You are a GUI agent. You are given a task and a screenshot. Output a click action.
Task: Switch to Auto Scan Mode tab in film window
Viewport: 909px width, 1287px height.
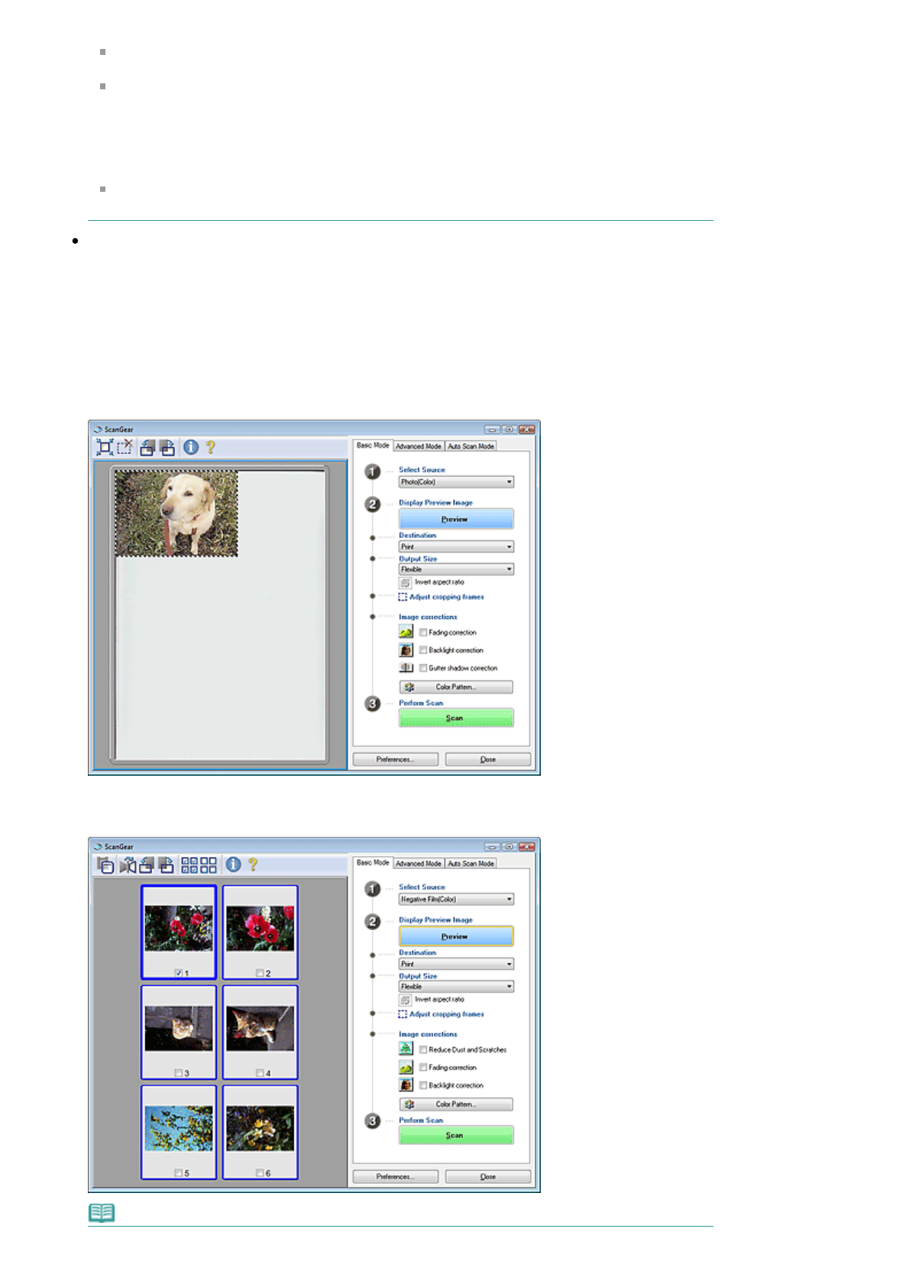(471, 864)
